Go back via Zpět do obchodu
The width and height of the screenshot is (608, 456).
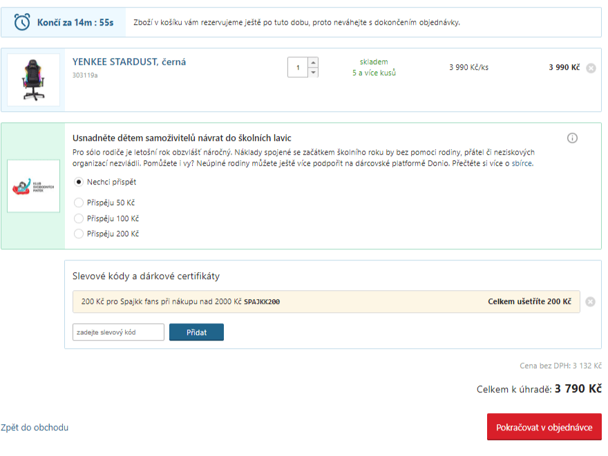[x=35, y=427]
